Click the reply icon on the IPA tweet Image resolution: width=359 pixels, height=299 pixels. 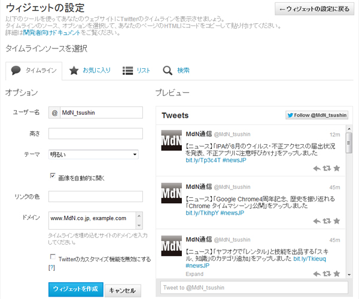coord(317,169)
